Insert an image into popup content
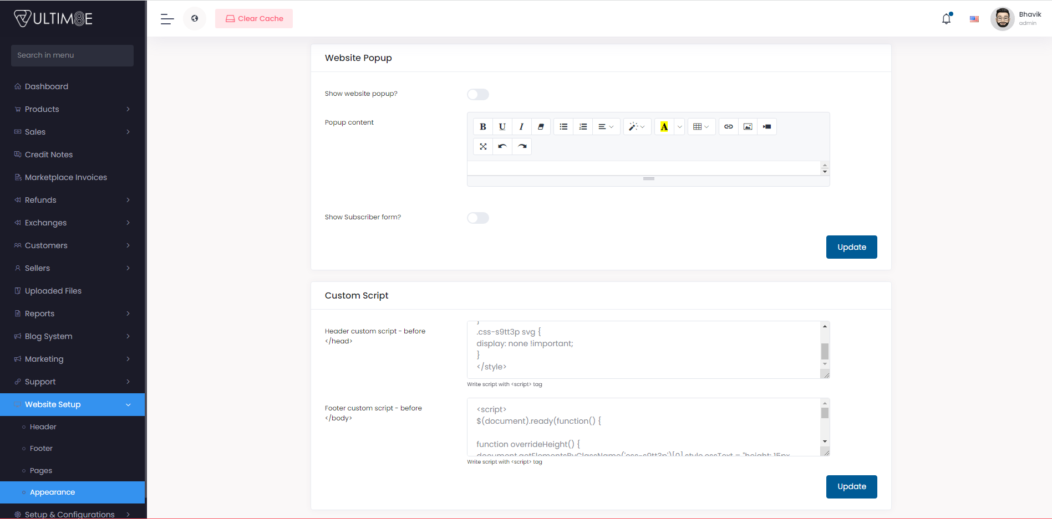This screenshot has height=519, width=1052. tap(748, 126)
